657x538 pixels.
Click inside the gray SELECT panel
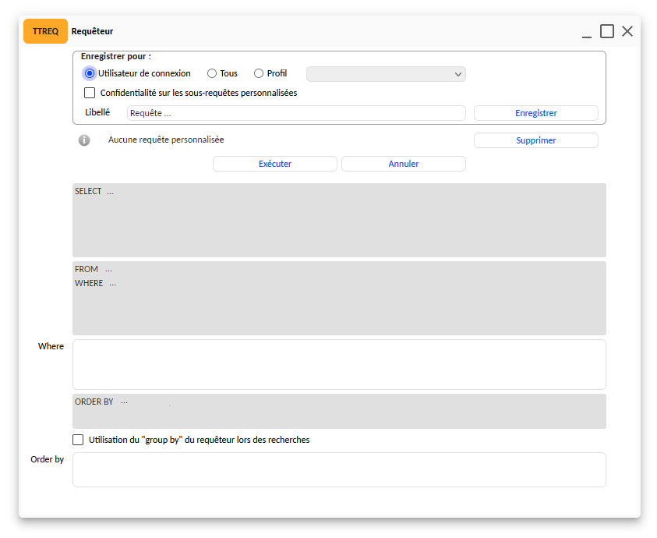click(339, 221)
